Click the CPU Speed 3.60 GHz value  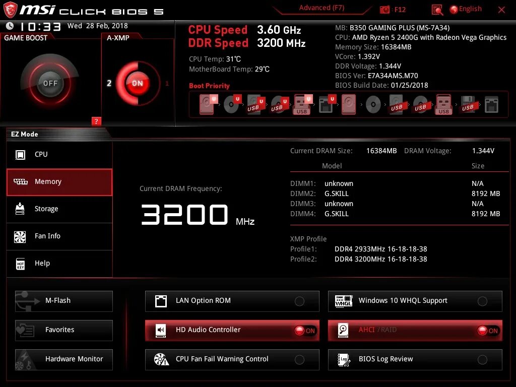tap(279, 30)
